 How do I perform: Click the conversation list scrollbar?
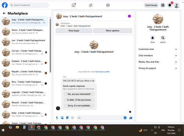pyautogui.click(x=50, y=45)
